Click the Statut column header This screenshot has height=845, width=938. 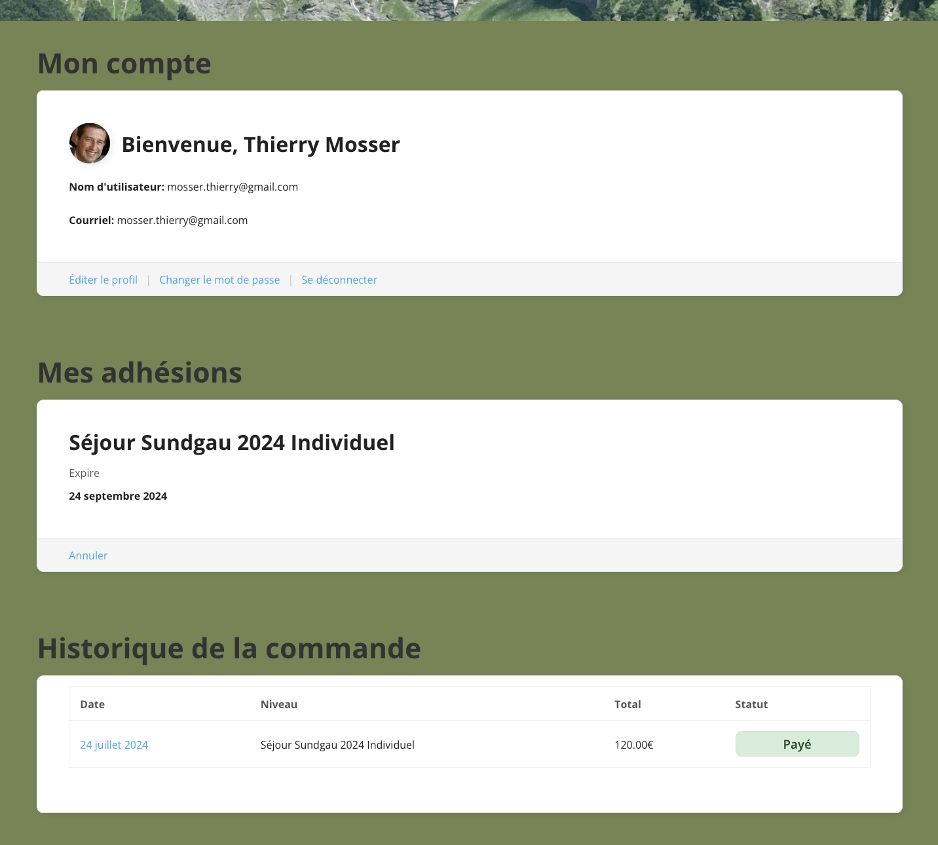click(751, 704)
